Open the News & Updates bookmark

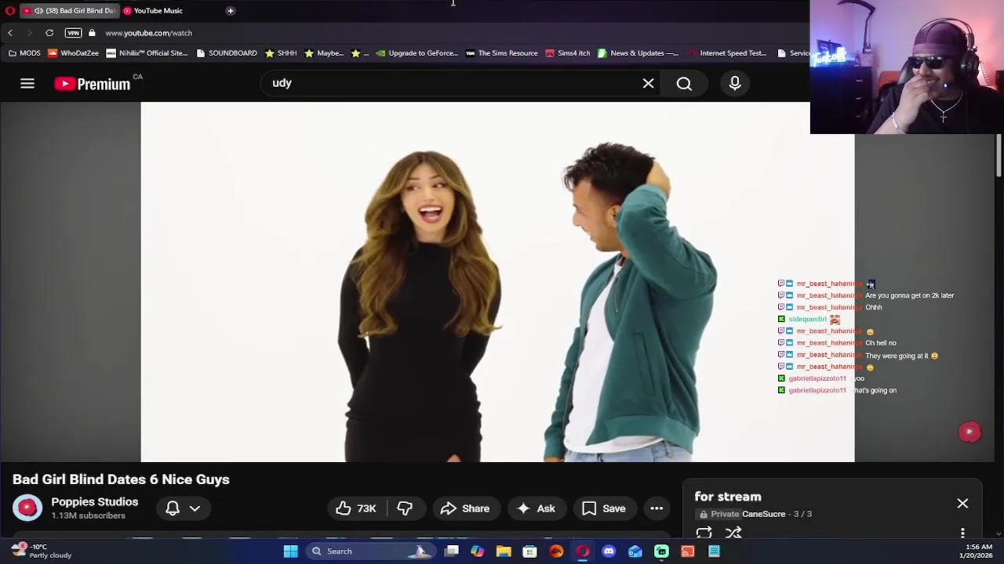tap(638, 53)
